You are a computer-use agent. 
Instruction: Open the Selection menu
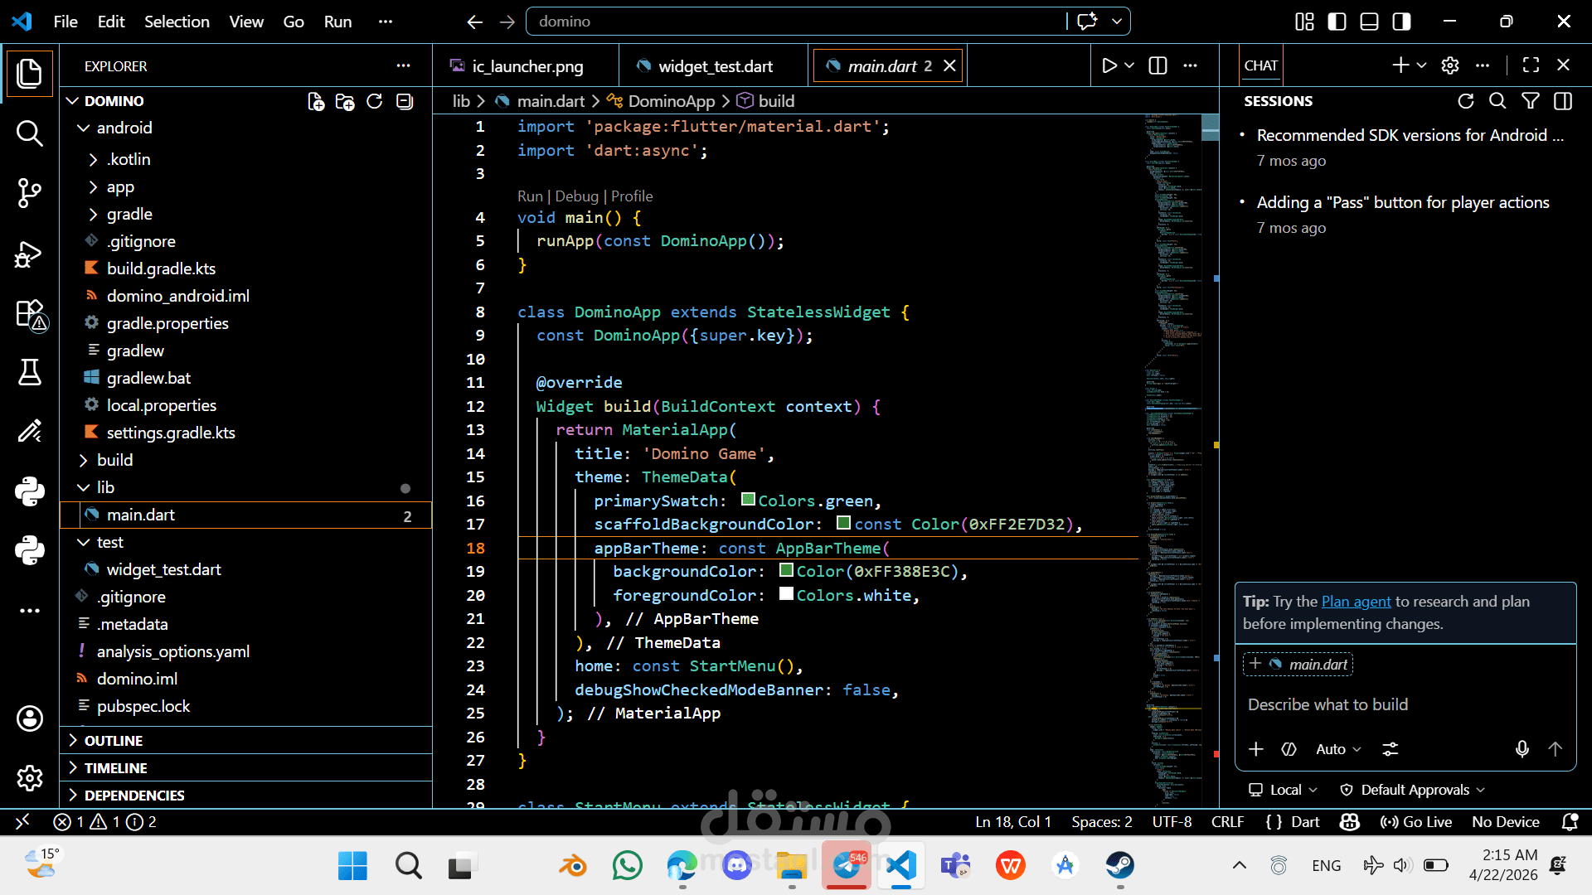[x=177, y=22]
